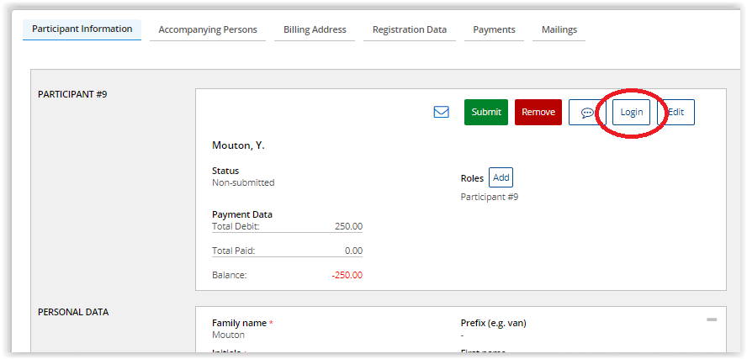Image resolution: width=747 pixels, height=359 pixels.
Task: Click the Non-submitted status text
Action: point(243,182)
